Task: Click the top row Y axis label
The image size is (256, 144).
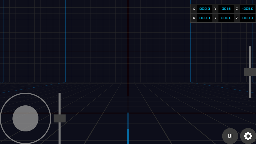Action: (215, 9)
